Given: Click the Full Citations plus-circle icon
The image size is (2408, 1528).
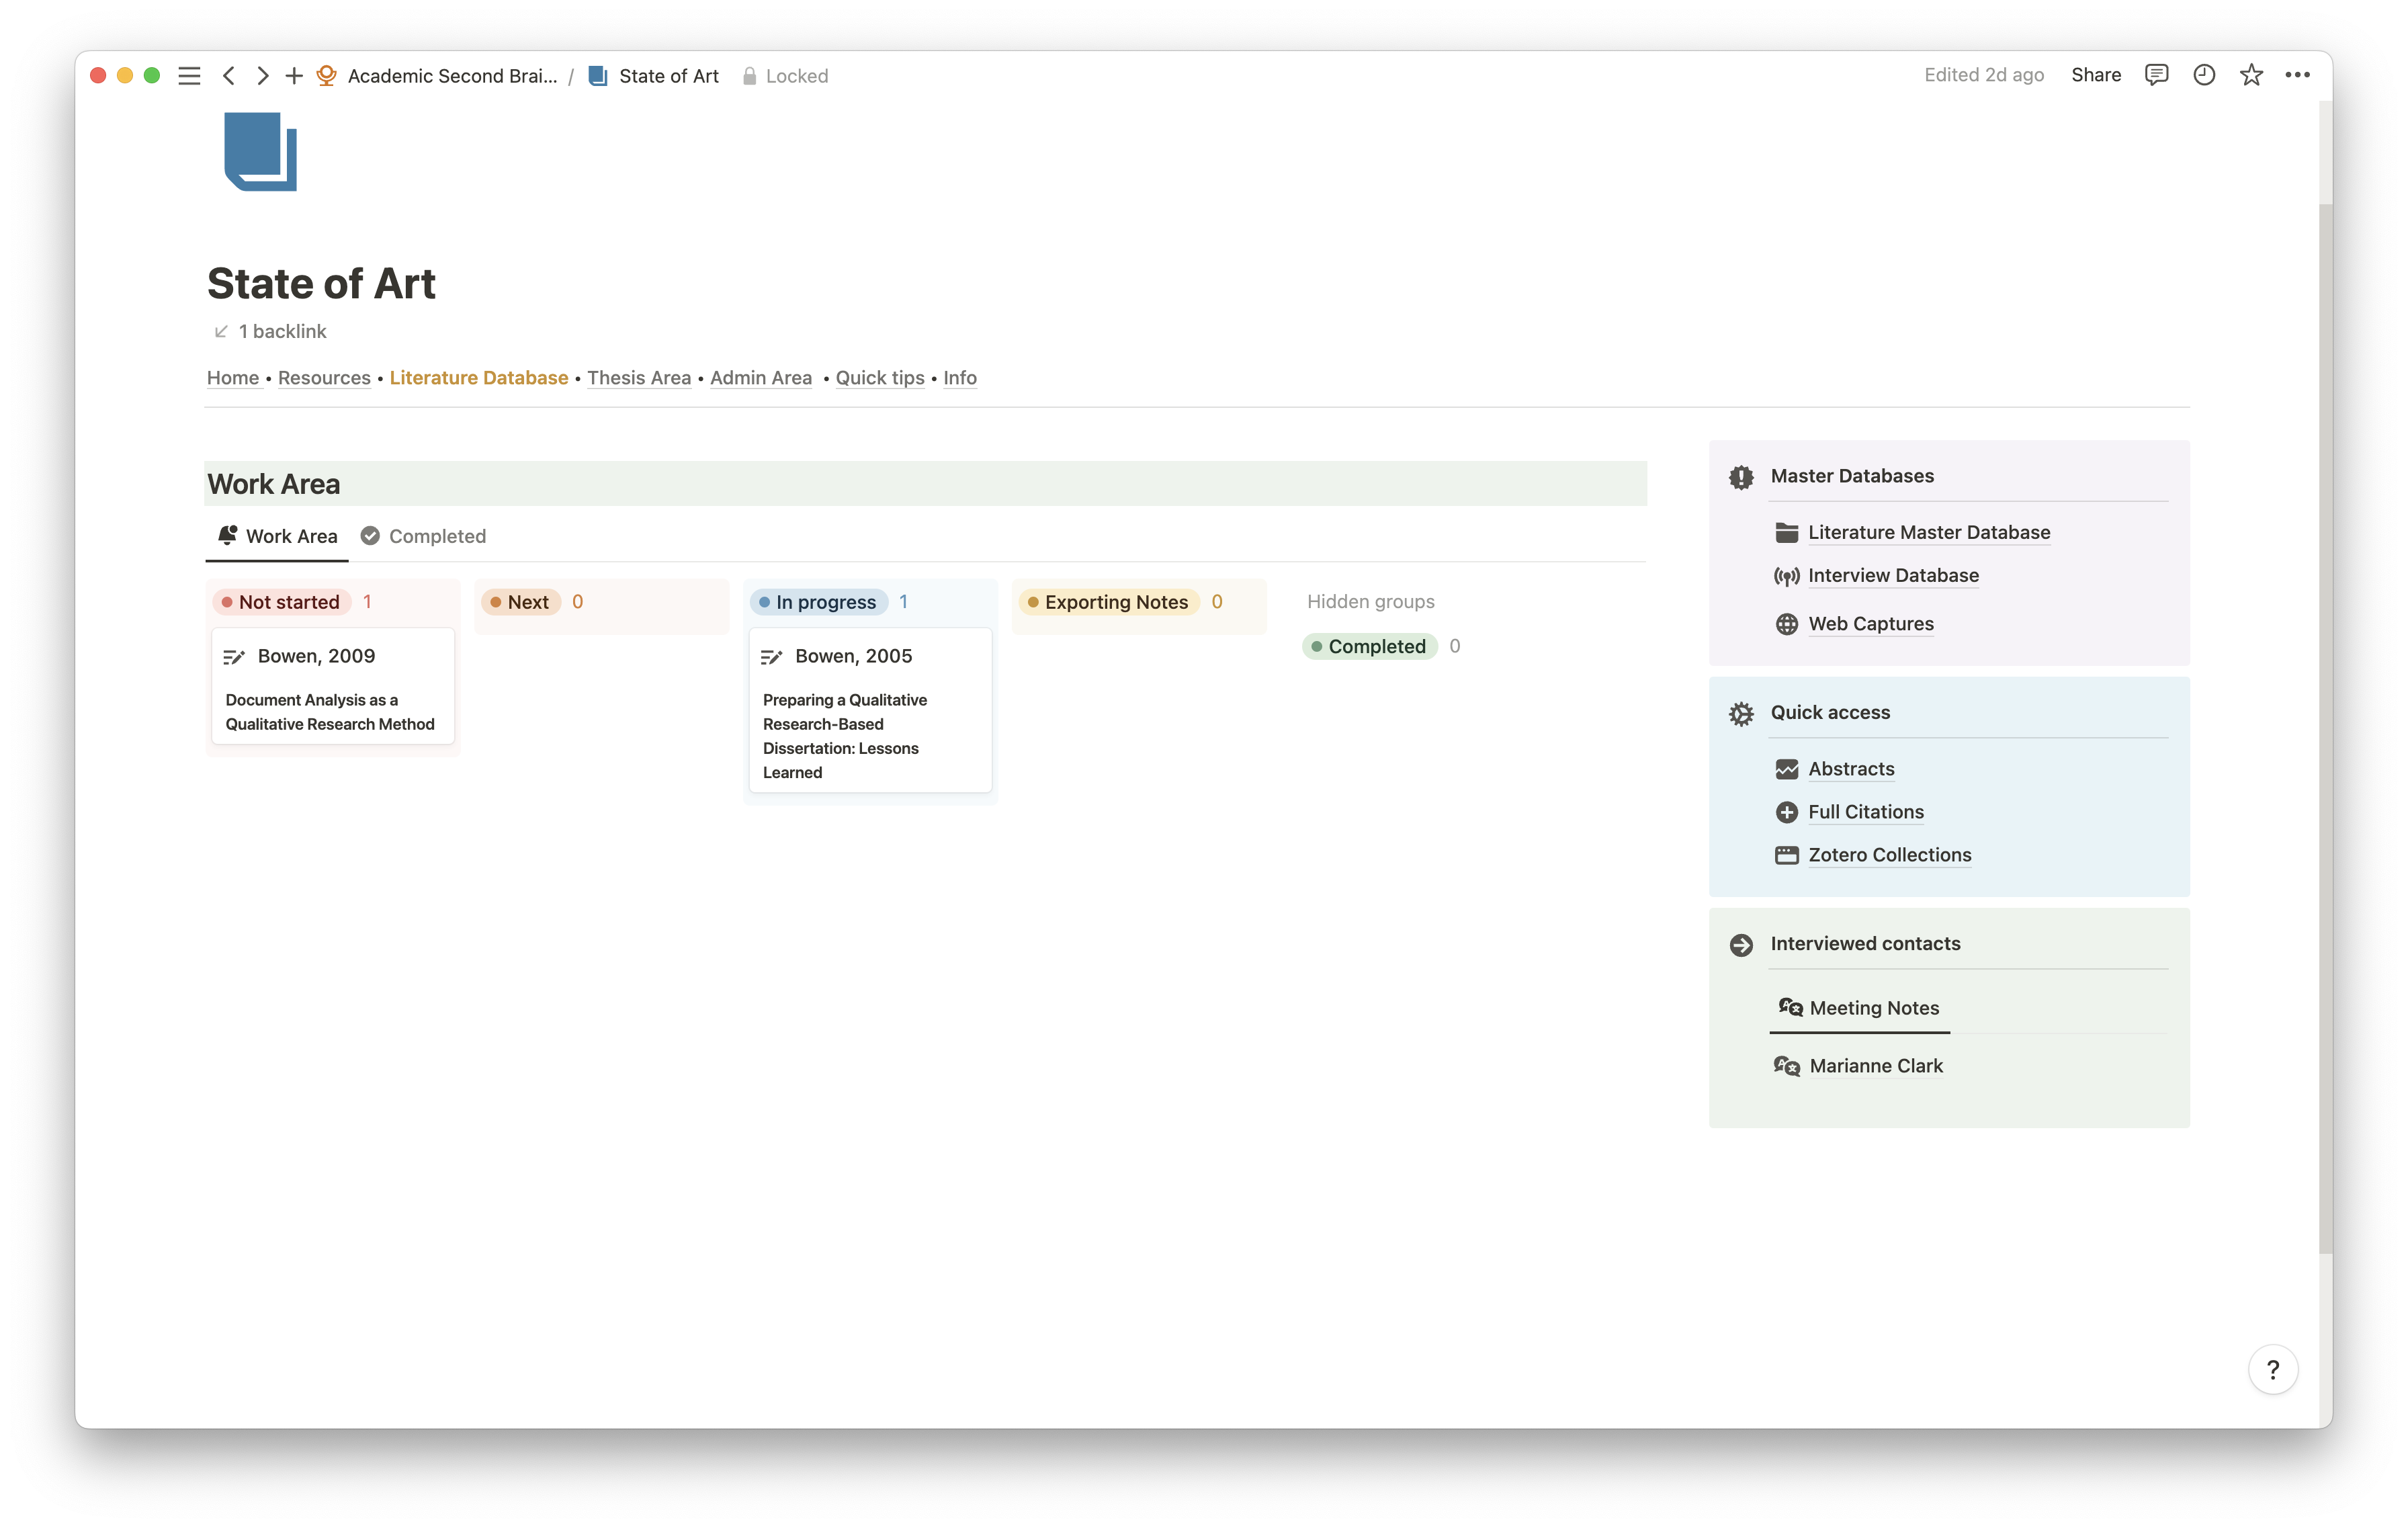Looking at the screenshot, I should coord(1786,812).
